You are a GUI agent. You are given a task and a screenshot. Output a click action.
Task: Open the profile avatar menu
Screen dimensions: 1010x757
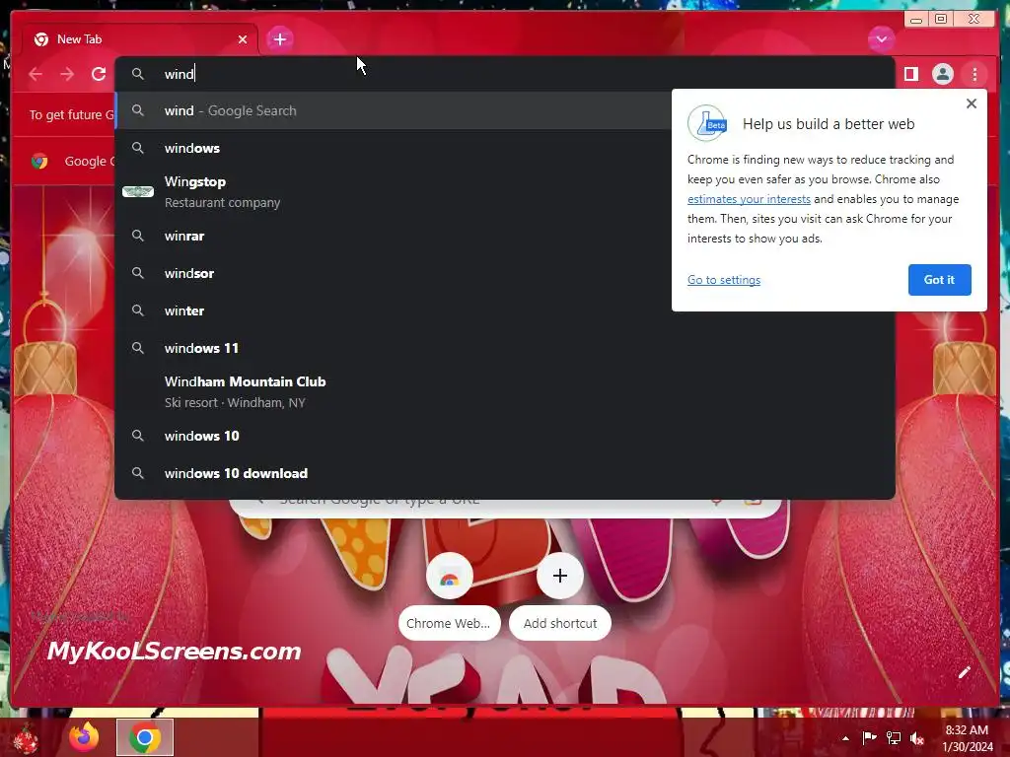(942, 74)
